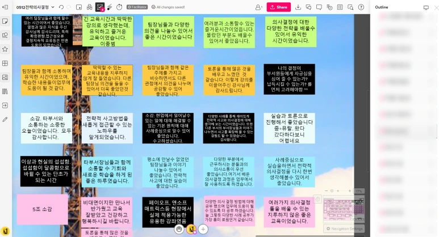Exit the mural via back arrow icon
Viewport: 439px width, 237px height.
5,7
